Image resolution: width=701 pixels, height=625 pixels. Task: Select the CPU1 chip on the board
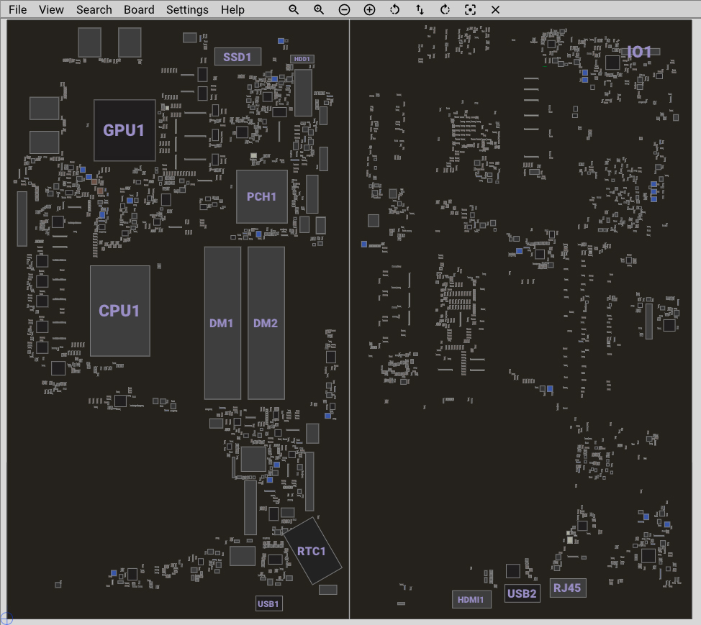pos(119,311)
